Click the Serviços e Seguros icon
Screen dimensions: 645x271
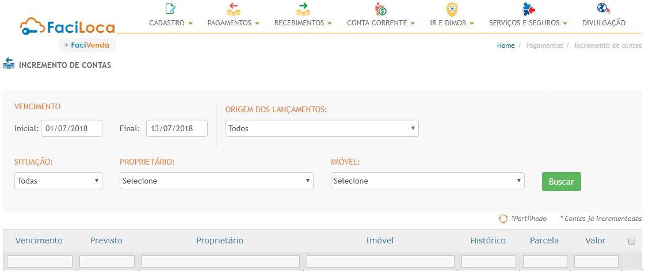pyautogui.click(x=528, y=9)
